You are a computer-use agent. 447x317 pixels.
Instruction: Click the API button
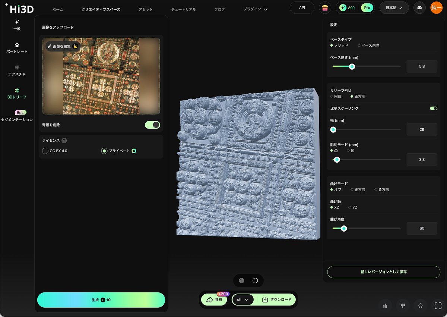coord(302,8)
